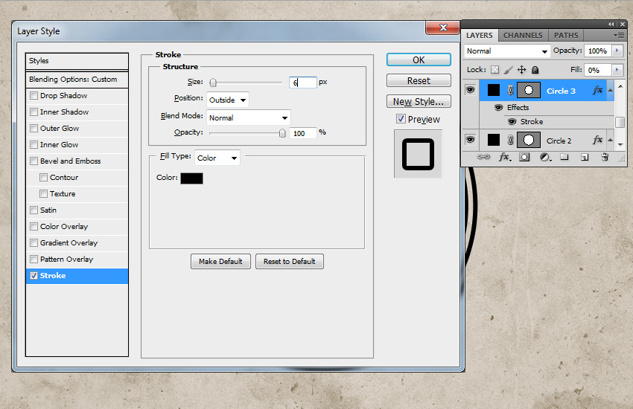Click the delete layer trash icon
The image size is (633, 409).
(605, 157)
